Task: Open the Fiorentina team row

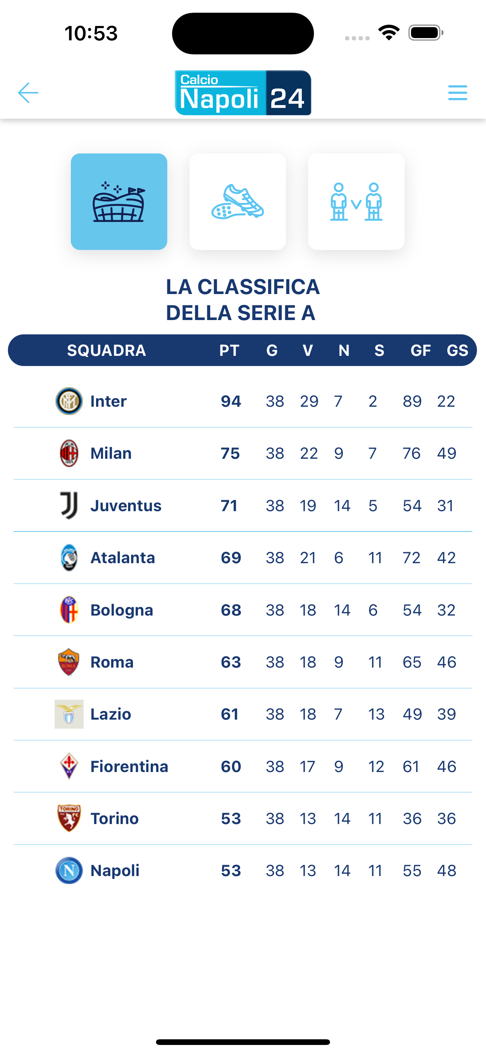Action: [x=243, y=766]
